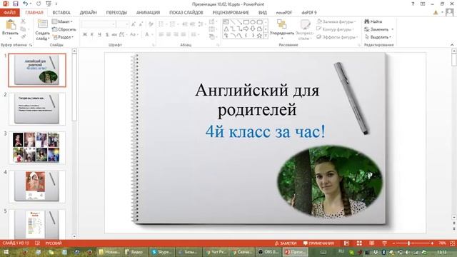Screen dimensions: 457x257
Task: Open the ПЕРЕХОДЫ tab
Action: click(x=116, y=13)
